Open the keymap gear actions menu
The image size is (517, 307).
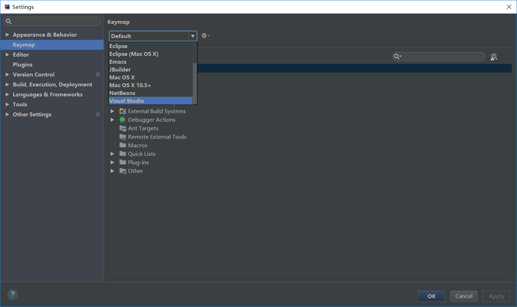click(x=205, y=36)
